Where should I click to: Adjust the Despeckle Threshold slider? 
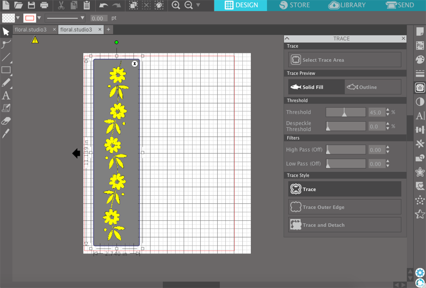[x=346, y=126]
